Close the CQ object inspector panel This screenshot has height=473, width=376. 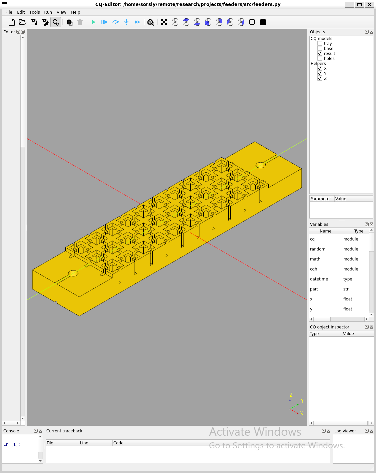coord(371,327)
